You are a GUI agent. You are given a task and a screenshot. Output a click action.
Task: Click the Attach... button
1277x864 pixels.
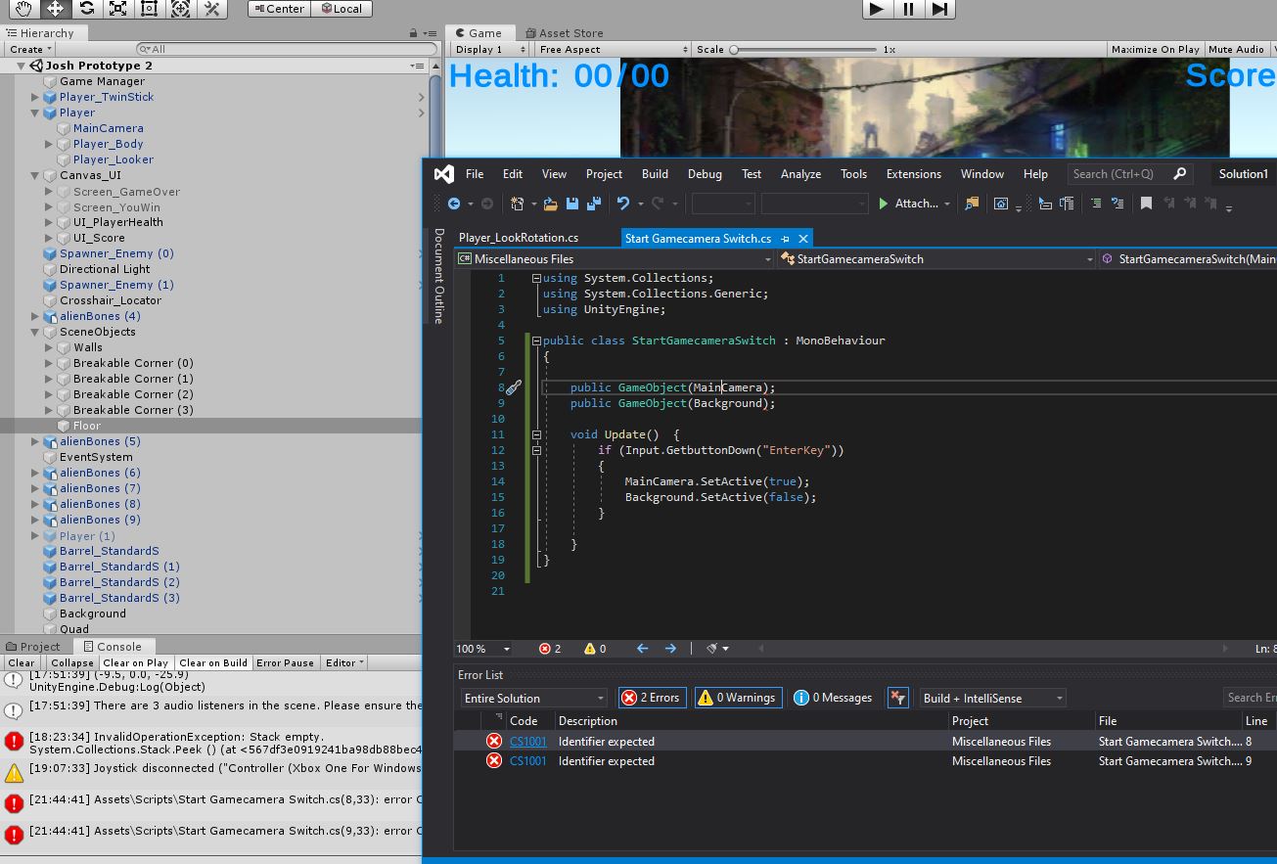(909, 204)
